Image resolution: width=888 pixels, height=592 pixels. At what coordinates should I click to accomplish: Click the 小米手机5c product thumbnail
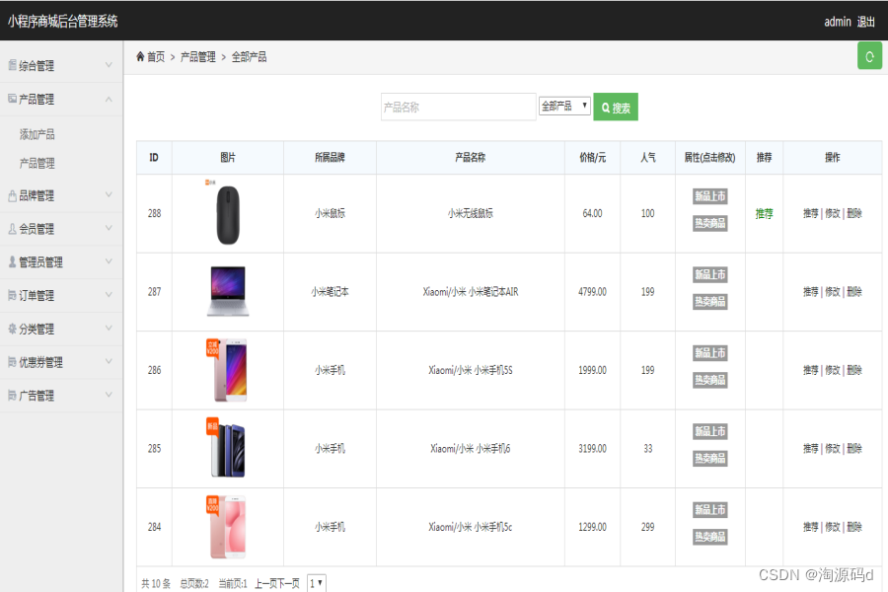click(228, 527)
